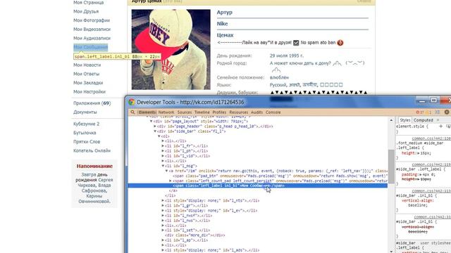Select the Computed sidebar tab
The width and height of the screenshot is (451, 253).
point(423,120)
